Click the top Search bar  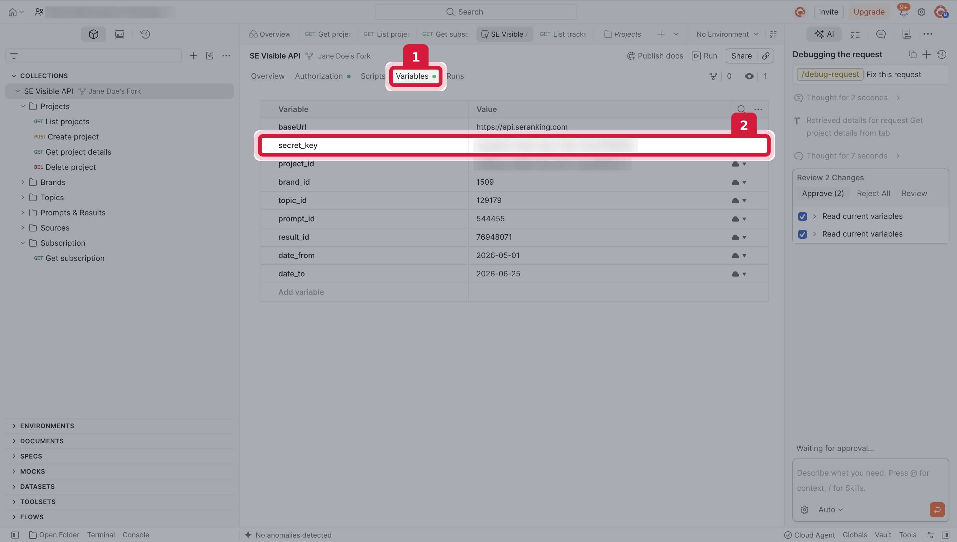point(476,12)
